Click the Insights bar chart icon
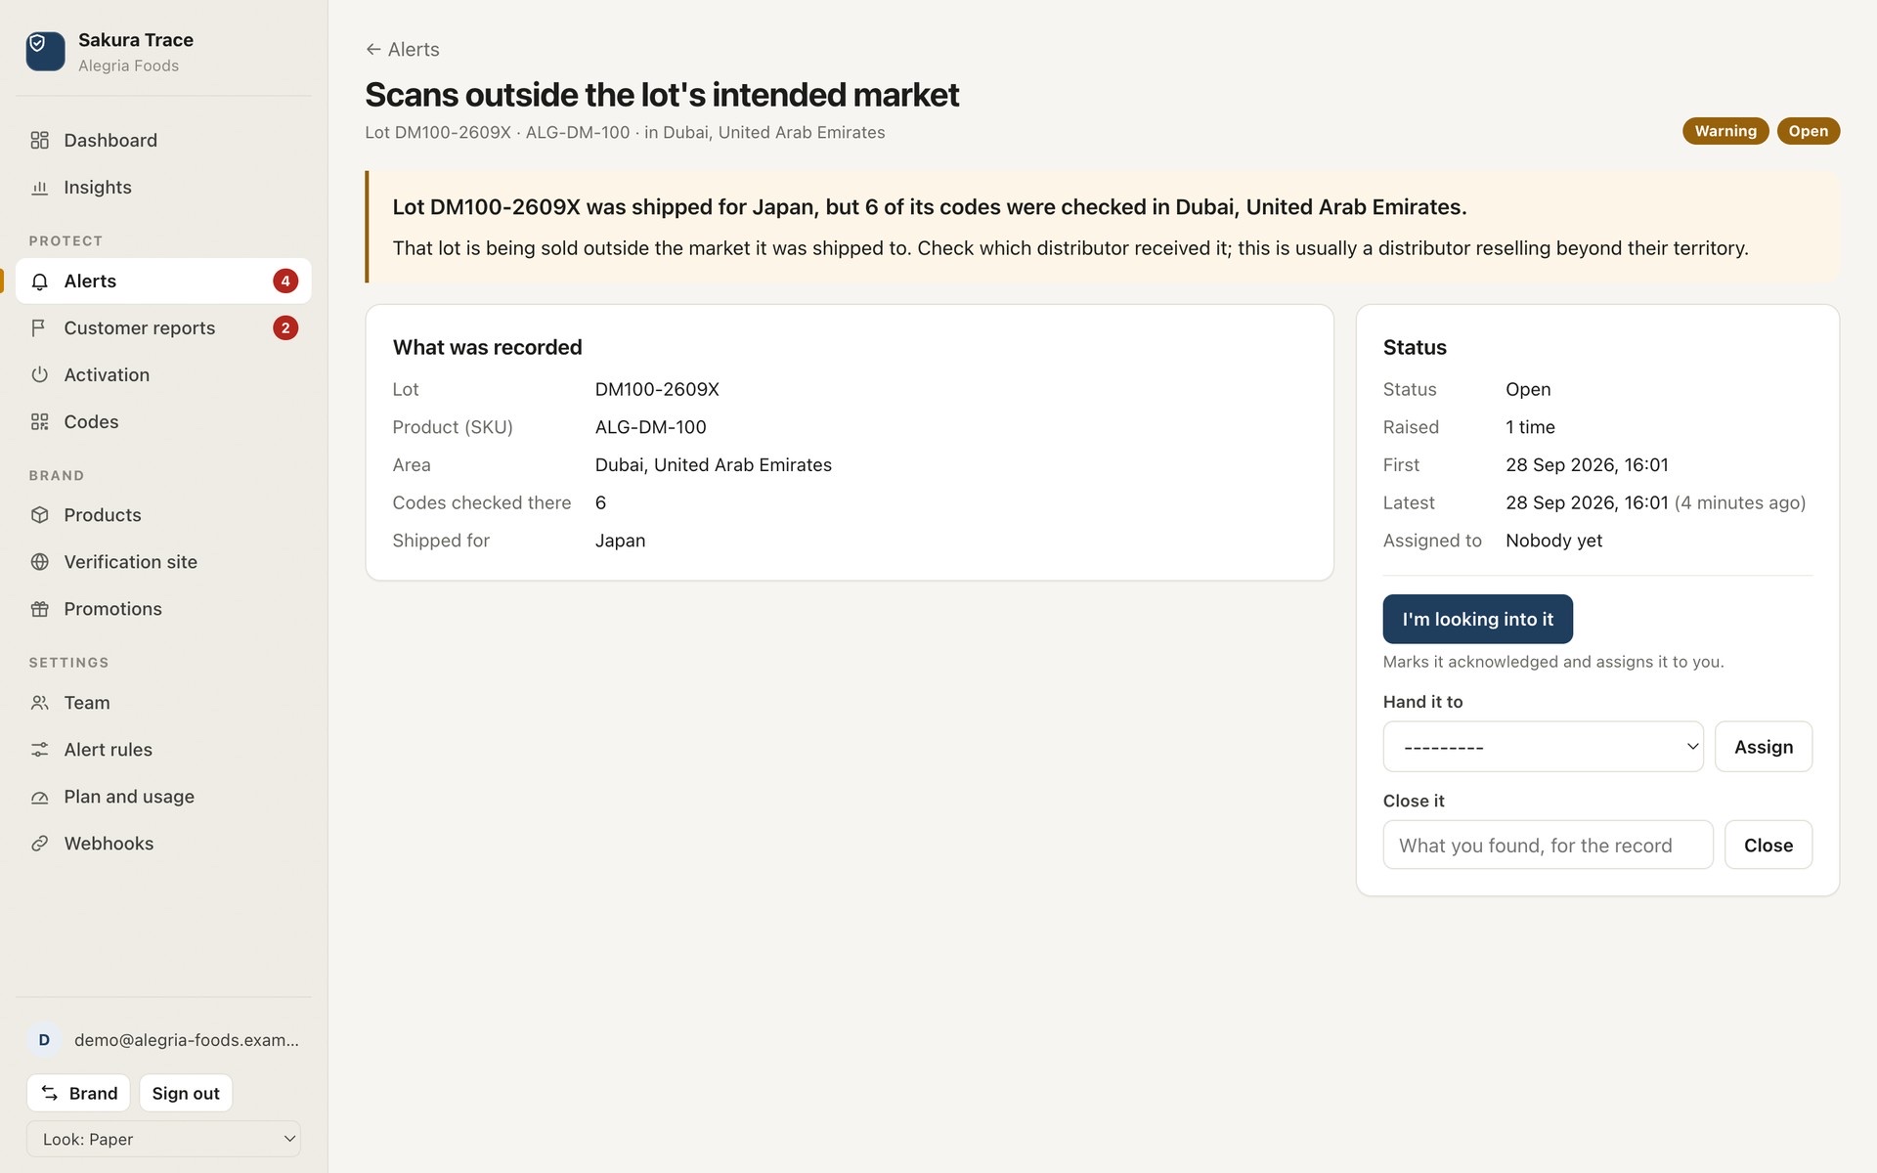Viewport: 1877px width, 1173px height. coord(39,187)
